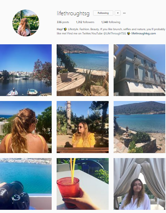
Task: Click the 336 posts count
Action: [63, 22]
